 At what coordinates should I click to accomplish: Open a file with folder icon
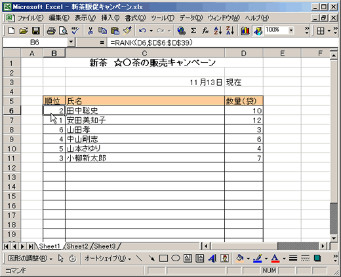tap(24, 30)
